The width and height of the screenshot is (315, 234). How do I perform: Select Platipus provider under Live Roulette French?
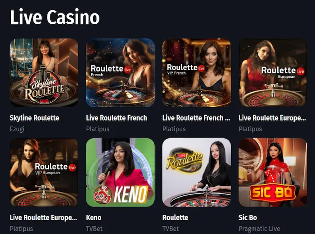click(98, 129)
